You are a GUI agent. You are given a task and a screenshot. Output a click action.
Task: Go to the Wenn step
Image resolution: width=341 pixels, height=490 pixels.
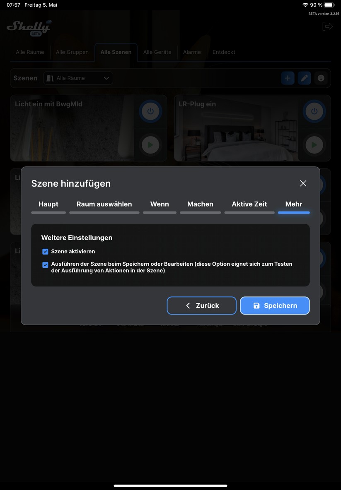(160, 204)
